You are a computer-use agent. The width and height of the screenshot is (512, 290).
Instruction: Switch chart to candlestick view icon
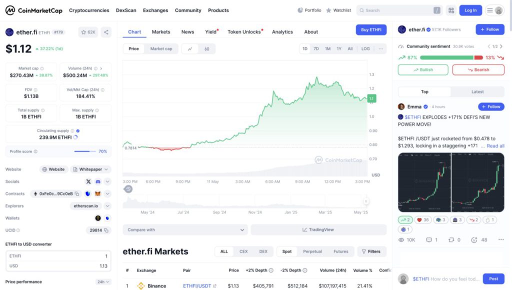coord(206,49)
